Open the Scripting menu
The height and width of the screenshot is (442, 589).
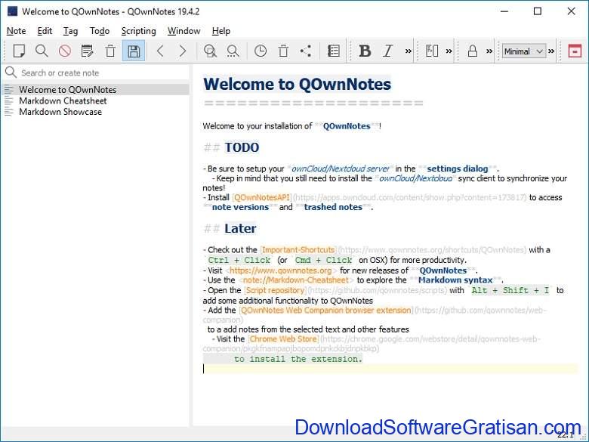click(139, 31)
